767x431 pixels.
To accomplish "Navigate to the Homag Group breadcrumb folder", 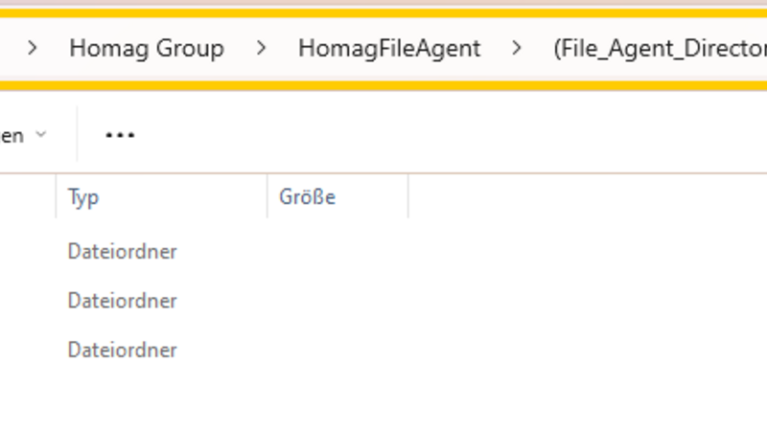I will (147, 49).
